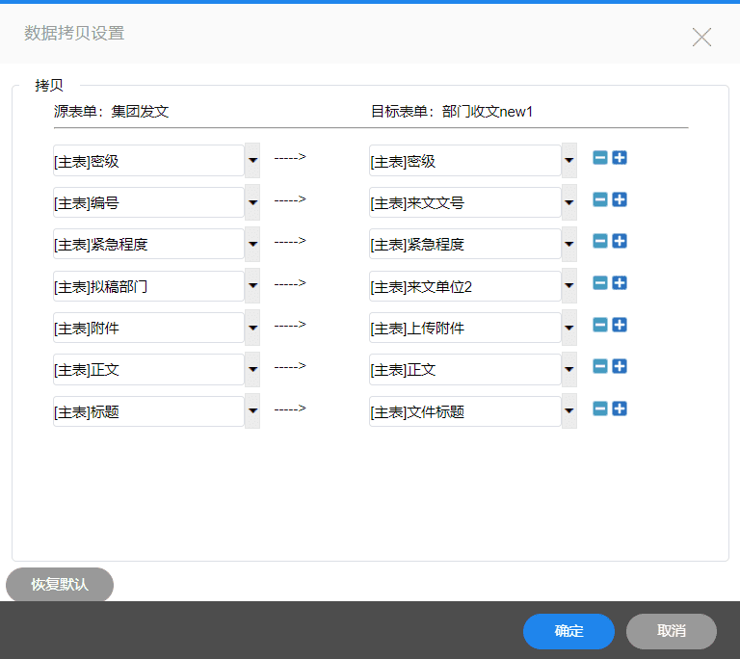Viewport: 740px width, 659px height.
Task: Click the 源表单：集团发文 label
Action: point(112,112)
